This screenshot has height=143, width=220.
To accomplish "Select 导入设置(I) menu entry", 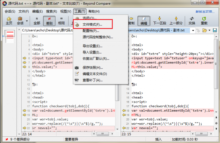I will (x=101, y=52).
